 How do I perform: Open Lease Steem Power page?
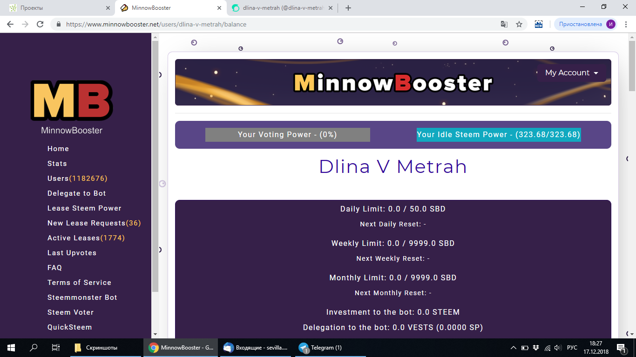(84, 208)
